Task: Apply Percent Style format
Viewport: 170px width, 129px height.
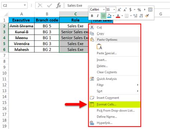Action: coord(139,10)
